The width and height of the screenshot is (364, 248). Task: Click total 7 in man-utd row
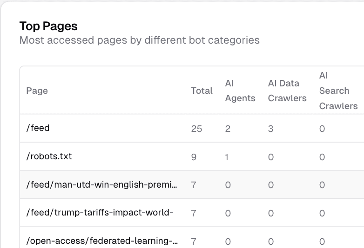coord(194,185)
